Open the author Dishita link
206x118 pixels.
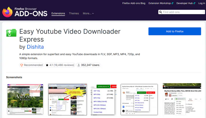pos(35,47)
